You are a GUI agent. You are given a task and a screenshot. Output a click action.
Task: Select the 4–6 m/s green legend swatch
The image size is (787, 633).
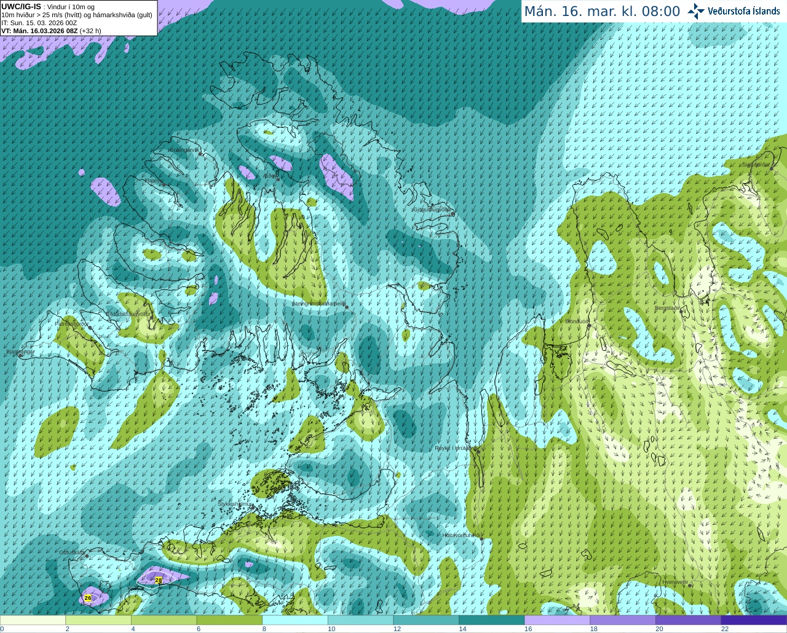[x=164, y=620]
